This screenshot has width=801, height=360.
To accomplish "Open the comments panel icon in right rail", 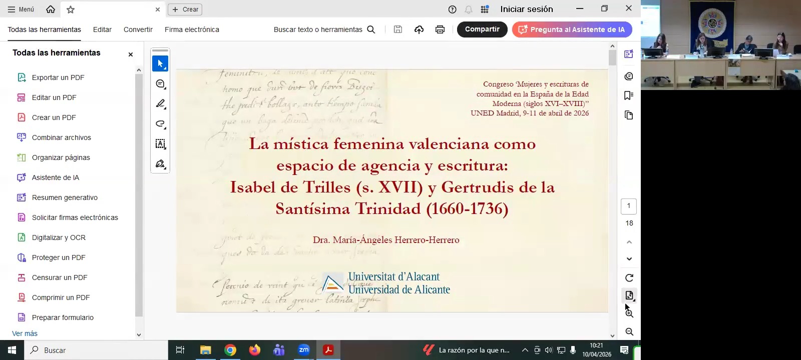I will pos(629,76).
